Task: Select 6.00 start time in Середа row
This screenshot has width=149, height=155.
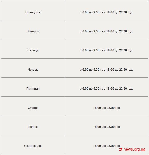Action: [85, 50]
